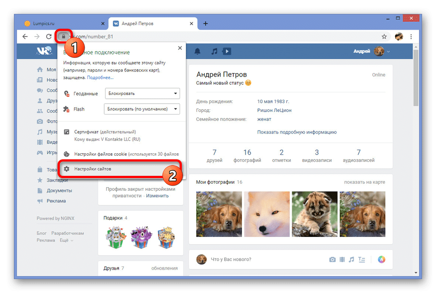
Task: Close the site info popup
Action: (x=180, y=48)
